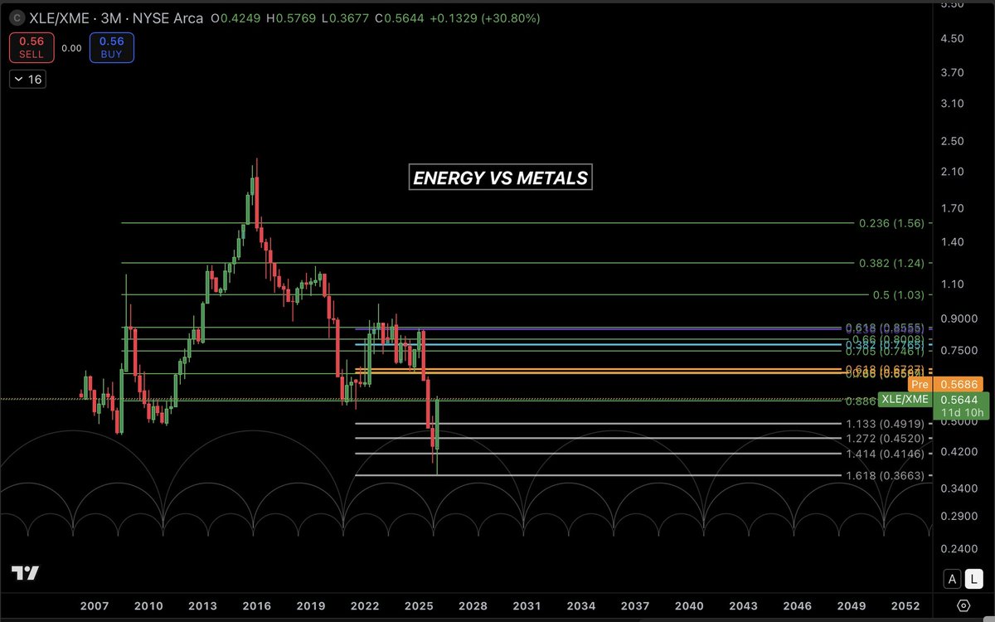Click 0.2900 on the price axis
The height and width of the screenshot is (622, 995).
click(958, 517)
